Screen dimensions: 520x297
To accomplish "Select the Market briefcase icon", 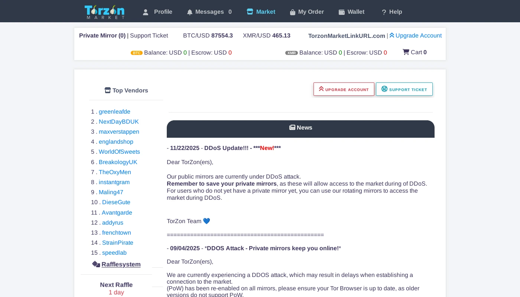I will [x=250, y=12].
